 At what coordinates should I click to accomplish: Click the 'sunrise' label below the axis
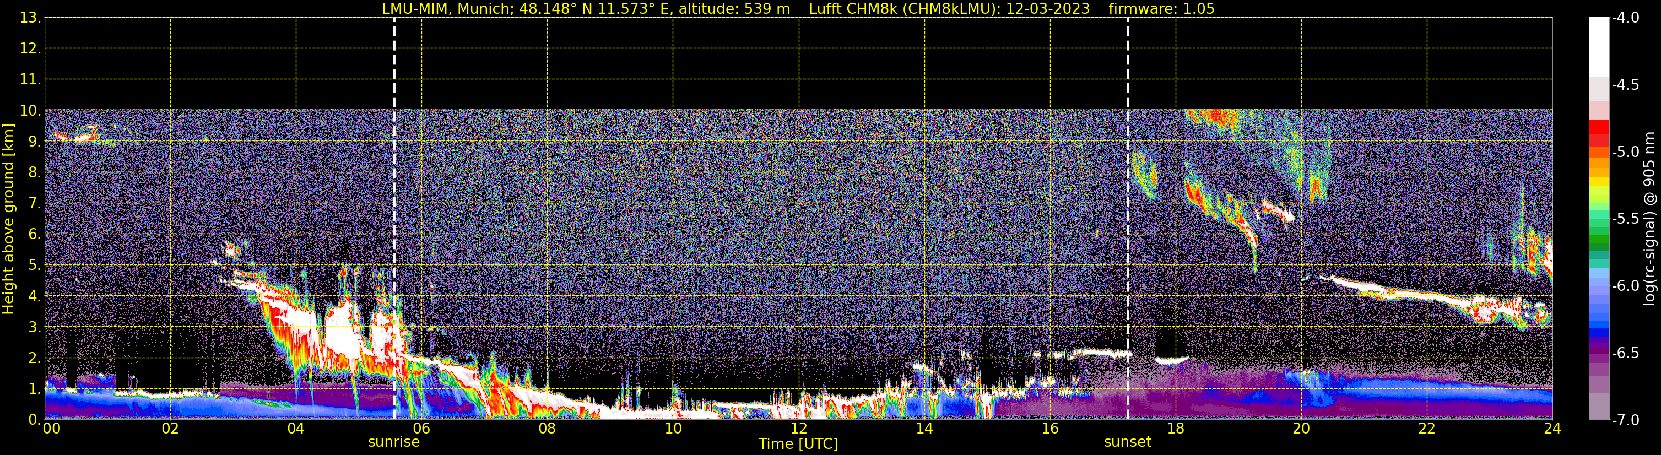tap(394, 442)
